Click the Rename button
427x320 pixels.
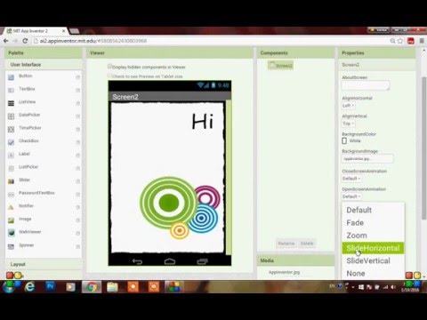[286, 244]
